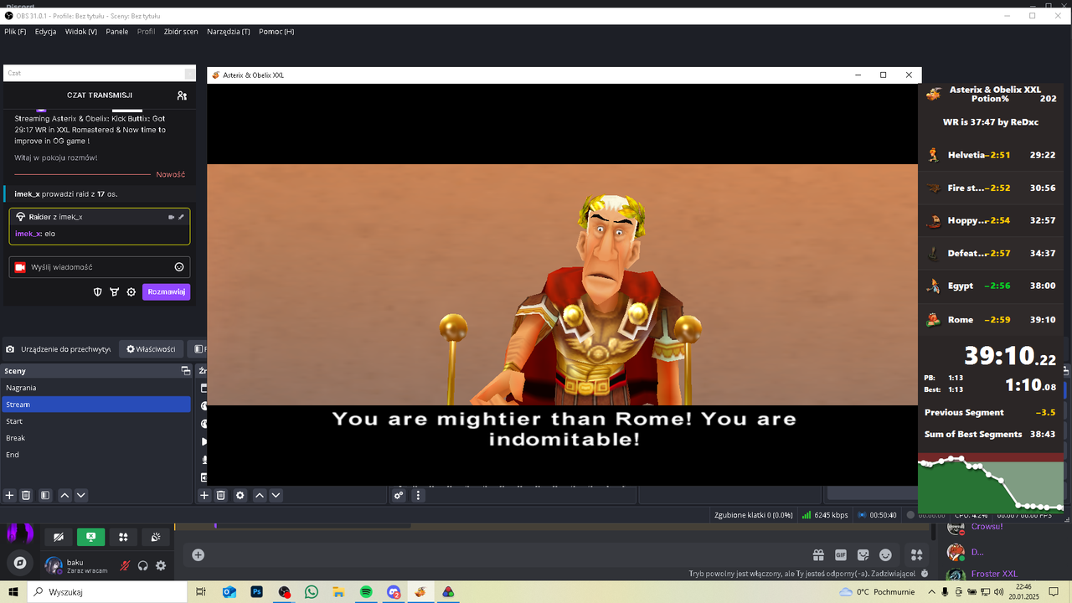The height and width of the screenshot is (603, 1072).
Task: Open the Discord GIF picker
Action: click(x=841, y=555)
